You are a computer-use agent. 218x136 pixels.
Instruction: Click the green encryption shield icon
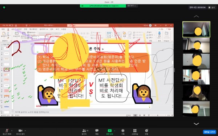(4, 7)
